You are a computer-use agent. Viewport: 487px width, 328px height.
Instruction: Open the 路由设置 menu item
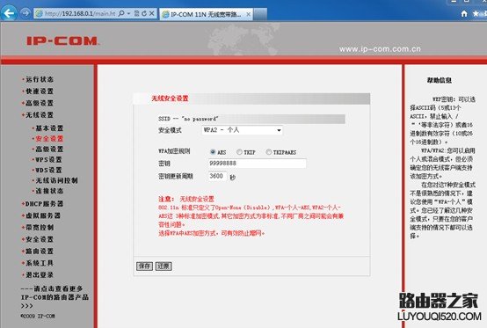pyautogui.click(x=40, y=251)
